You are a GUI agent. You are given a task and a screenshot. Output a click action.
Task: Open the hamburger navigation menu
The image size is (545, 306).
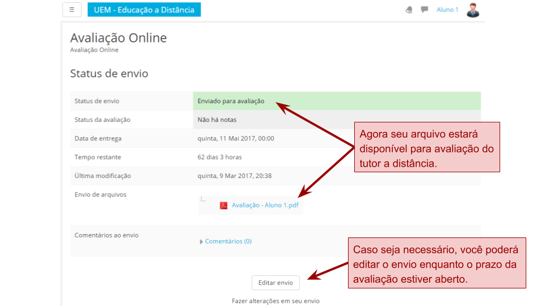tap(72, 10)
